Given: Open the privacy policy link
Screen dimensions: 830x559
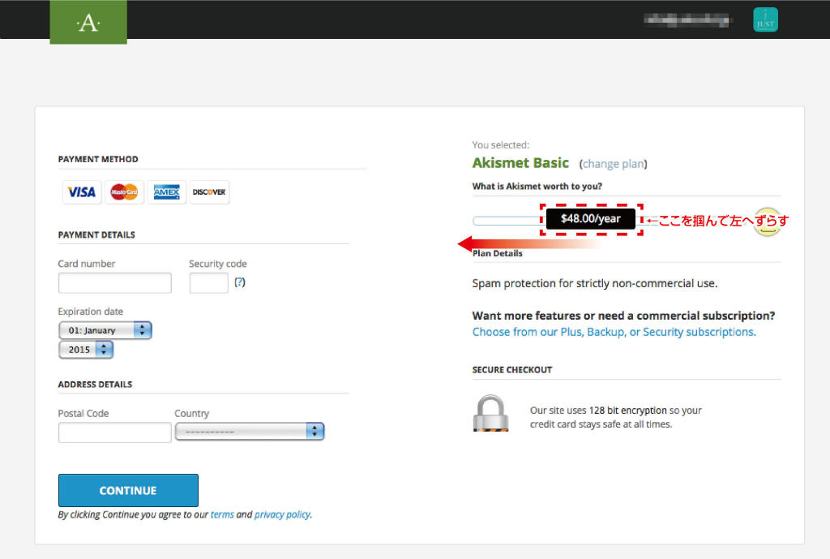Looking at the screenshot, I should pos(282,514).
